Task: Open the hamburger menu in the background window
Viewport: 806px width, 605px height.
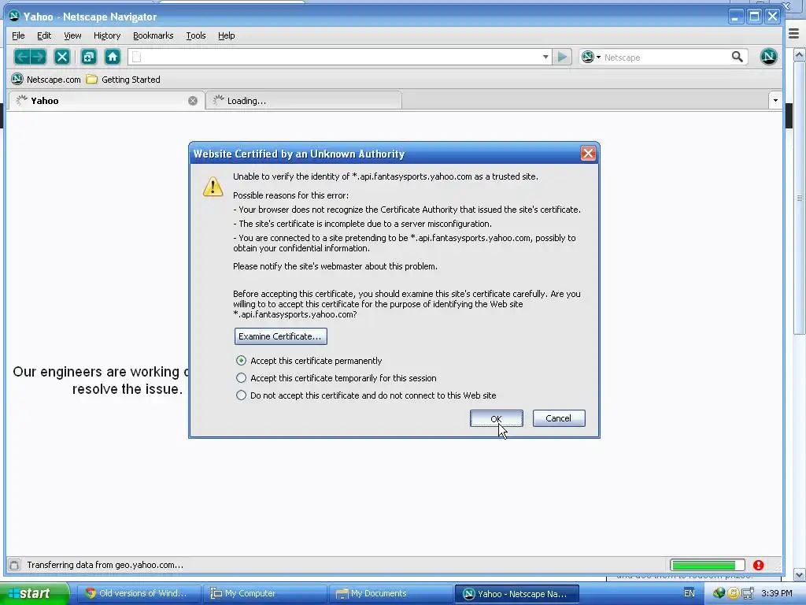Action: (x=794, y=33)
